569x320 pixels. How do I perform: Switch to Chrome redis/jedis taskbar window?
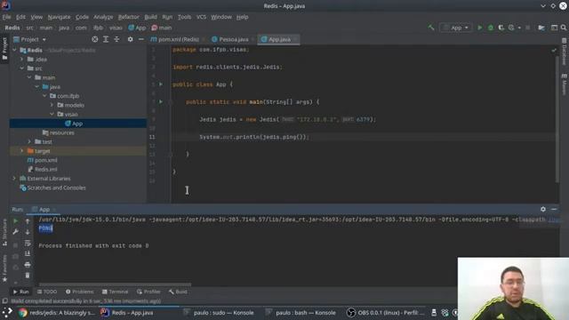click(57, 313)
